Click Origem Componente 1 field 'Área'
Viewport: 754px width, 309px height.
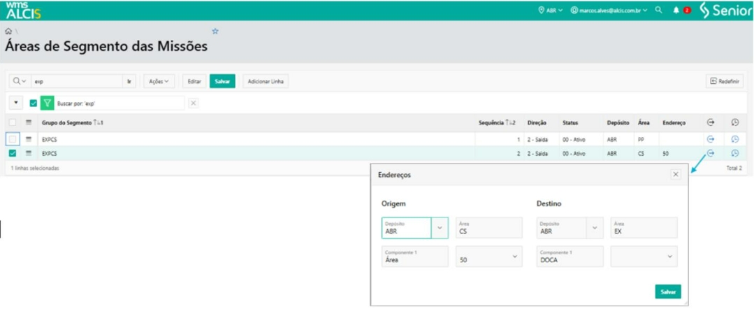click(415, 257)
